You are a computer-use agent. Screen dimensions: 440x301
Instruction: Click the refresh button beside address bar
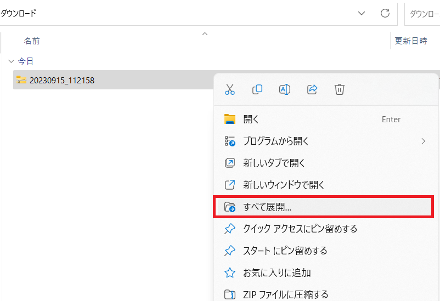click(385, 13)
